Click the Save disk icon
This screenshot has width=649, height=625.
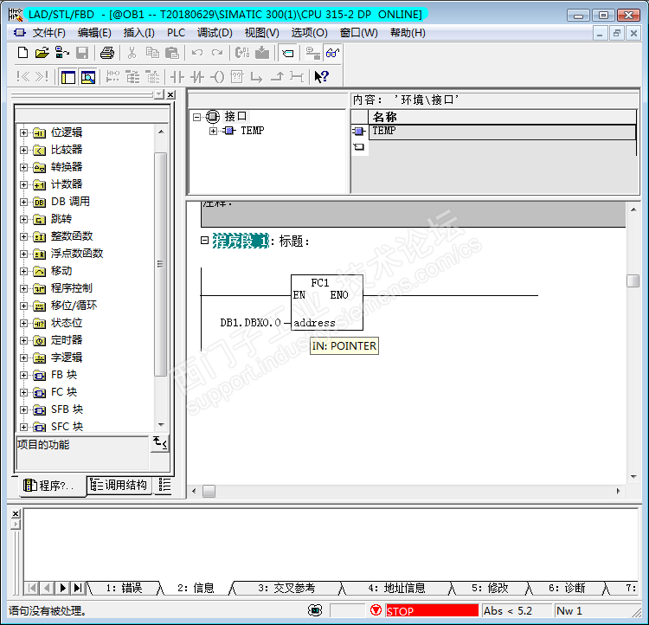pyautogui.click(x=82, y=53)
